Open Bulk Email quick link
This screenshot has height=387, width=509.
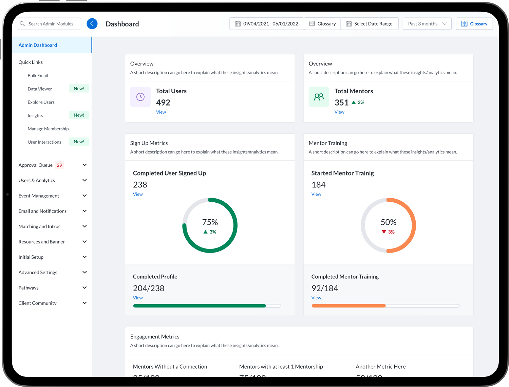click(38, 76)
